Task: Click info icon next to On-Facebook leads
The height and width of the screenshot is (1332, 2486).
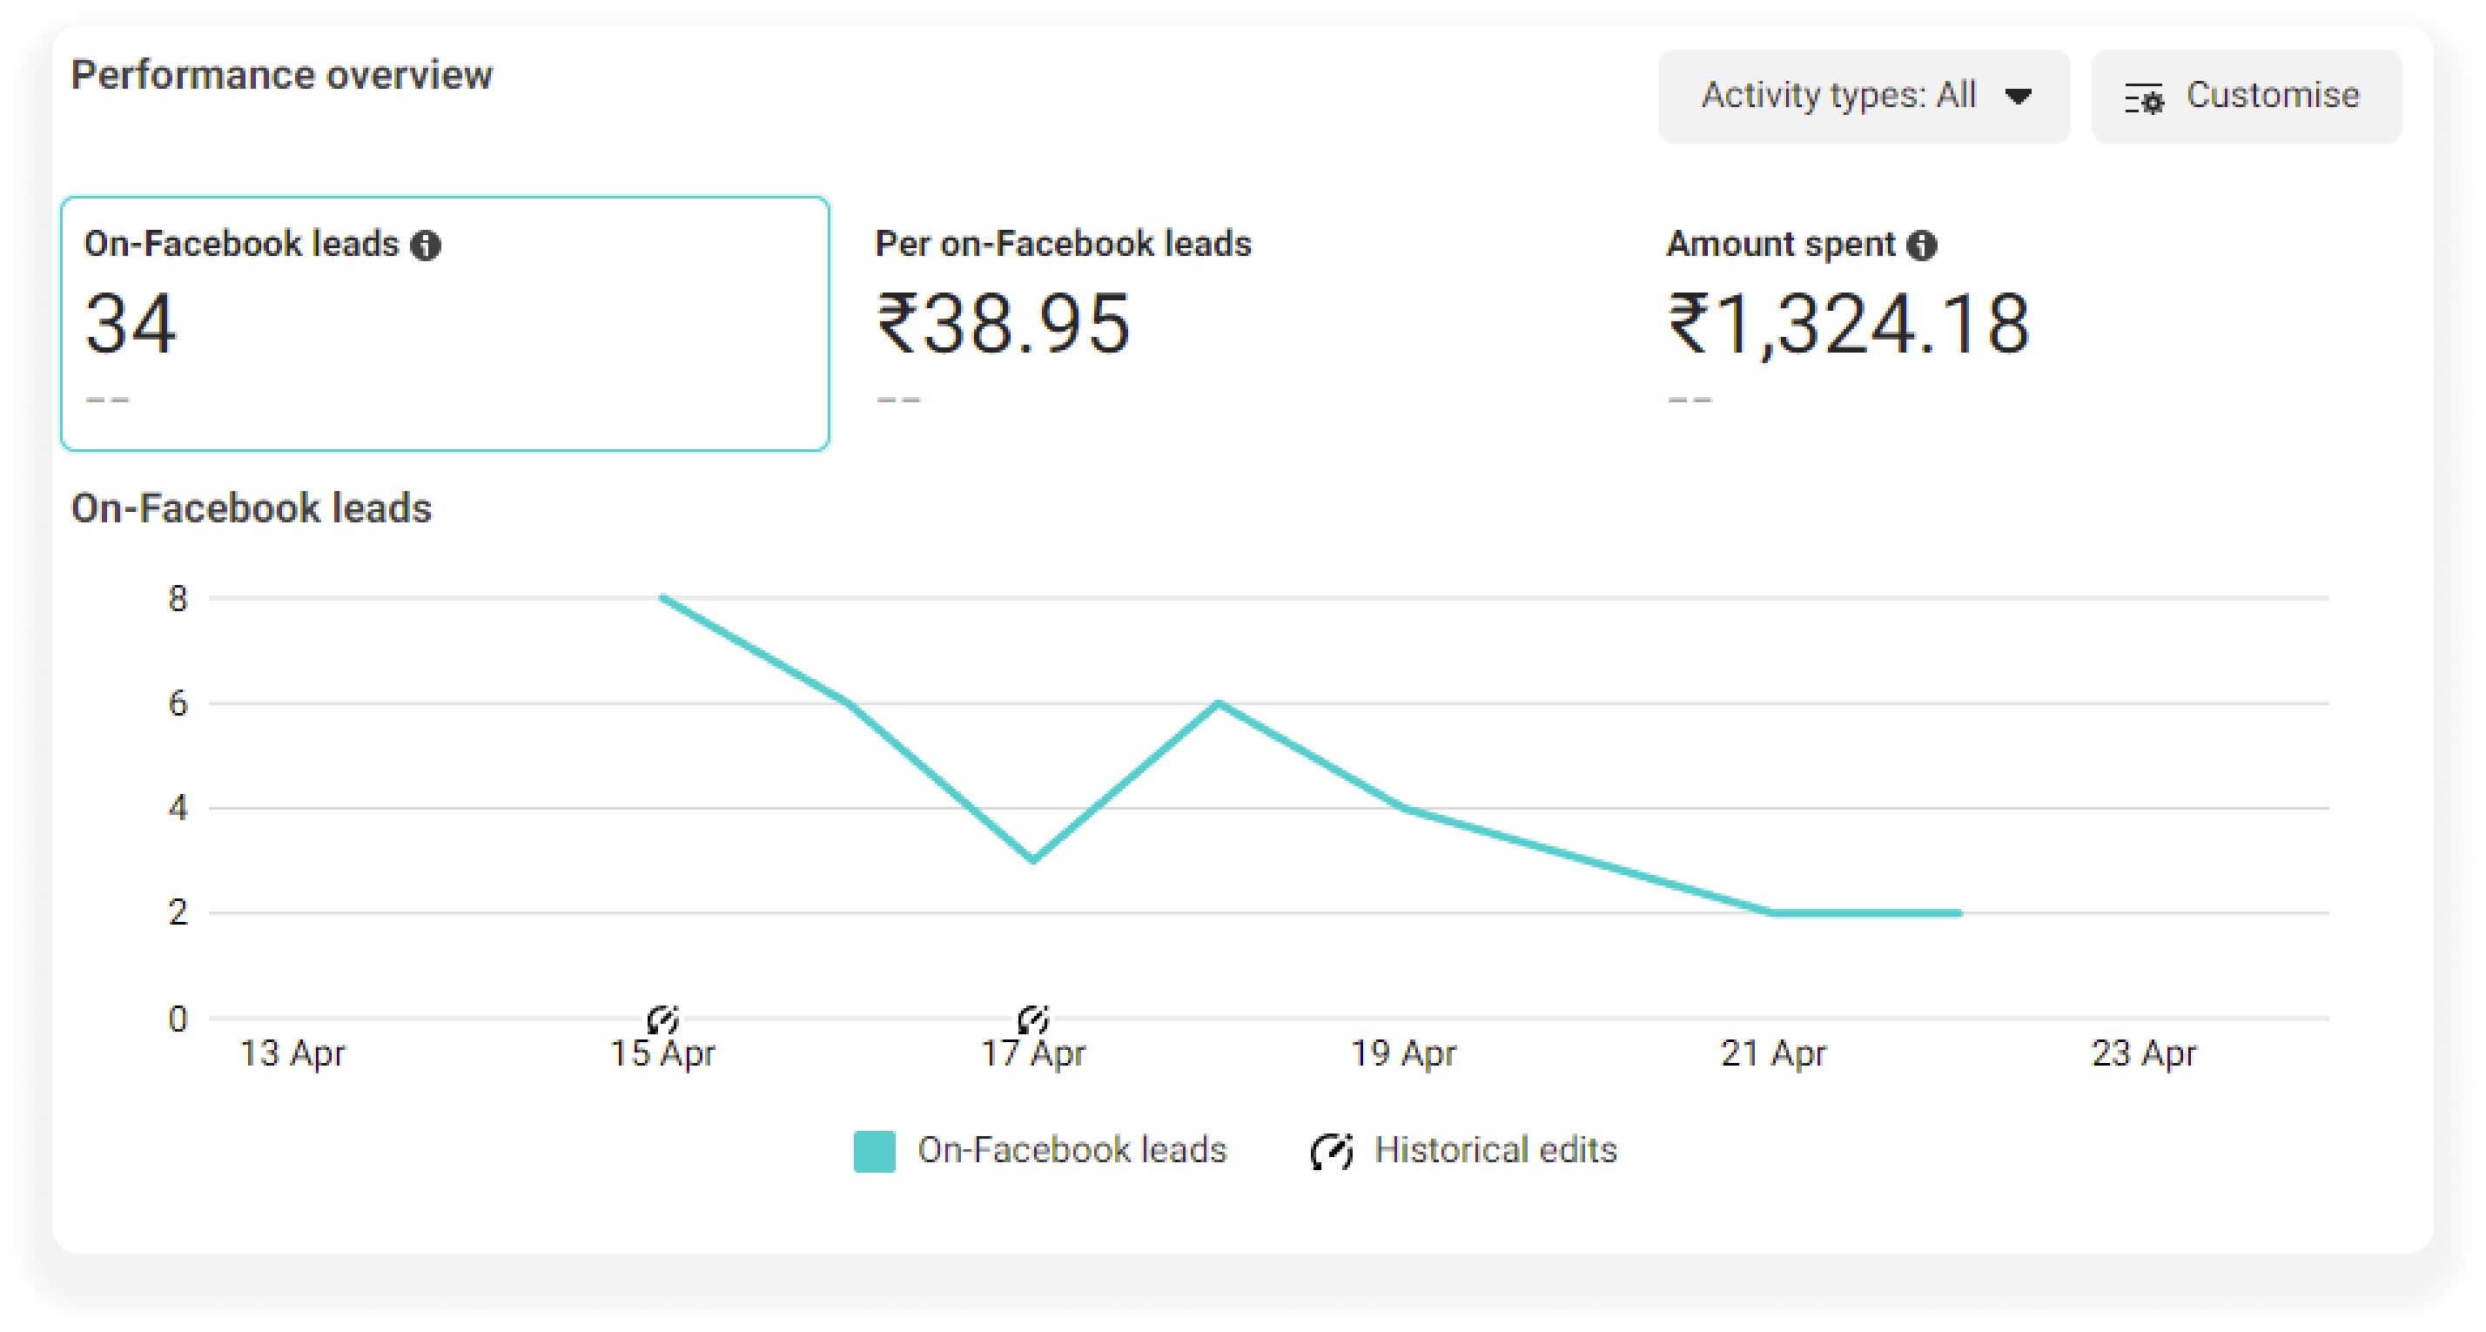Action: (x=426, y=246)
